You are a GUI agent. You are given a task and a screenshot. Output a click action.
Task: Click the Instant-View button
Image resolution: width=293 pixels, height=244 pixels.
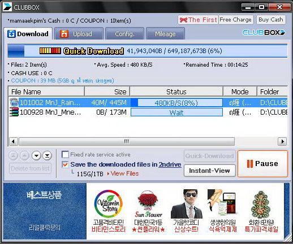tap(210, 171)
